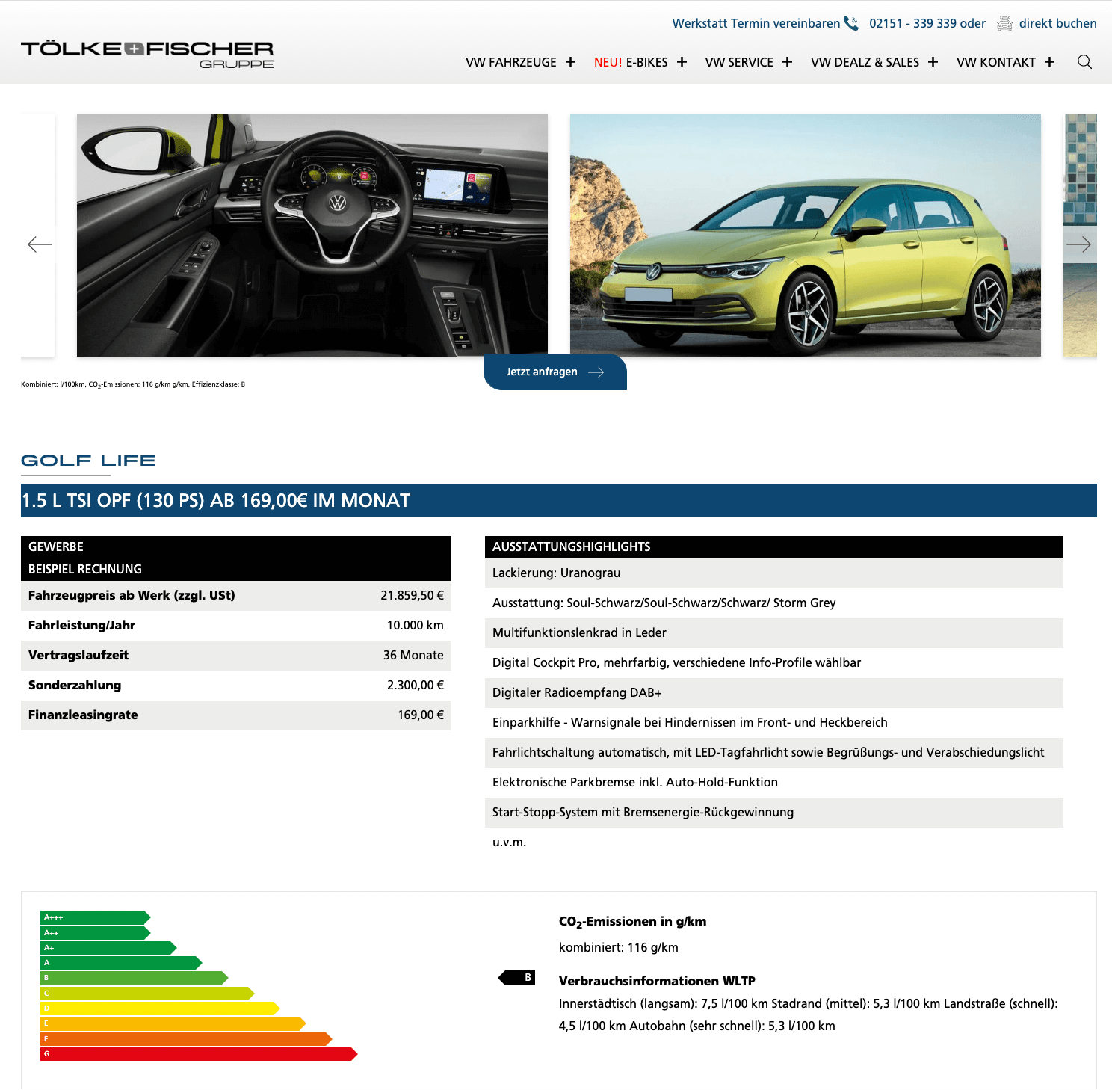The image size is (1112, 1090).
Task: Click Fahrleistung/Jahr value 10.000 km
Action: click(x=415, y=625)
